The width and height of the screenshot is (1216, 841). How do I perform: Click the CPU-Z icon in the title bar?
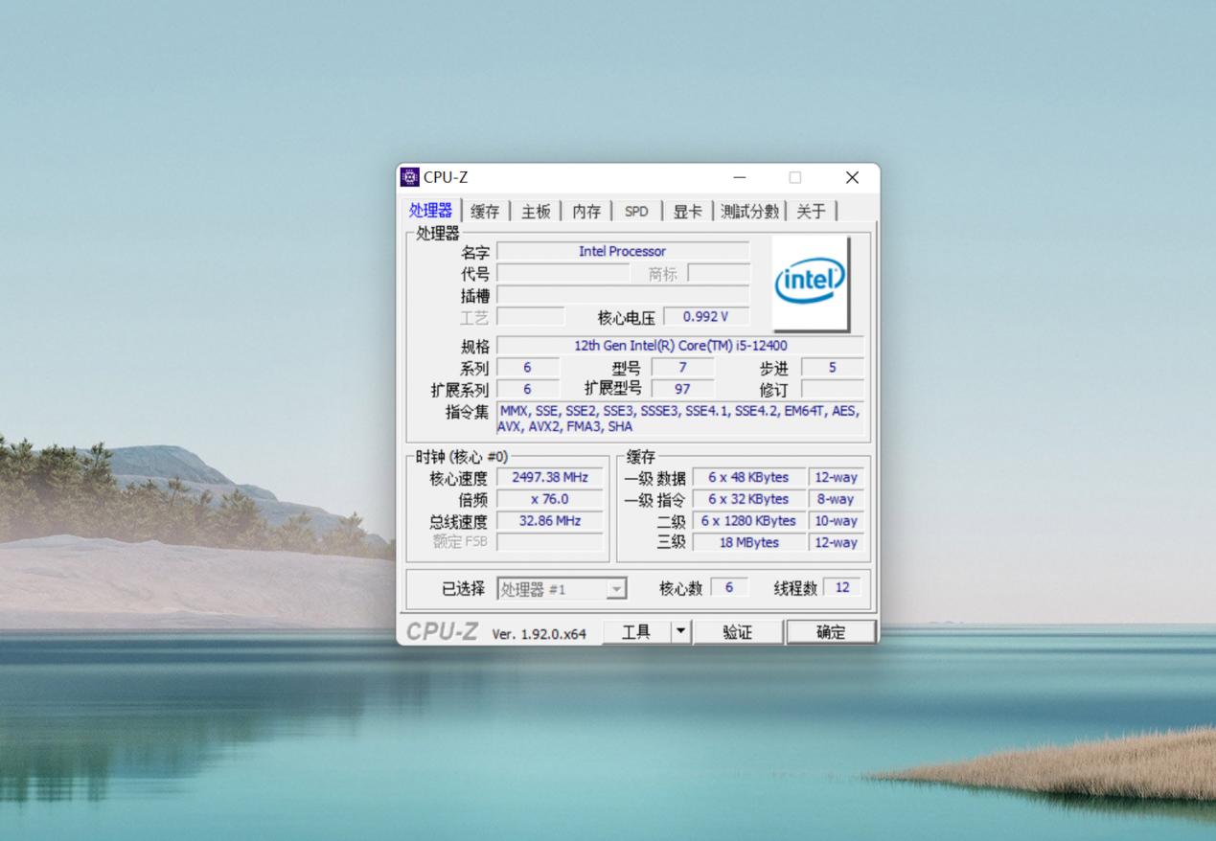coord(409,176)
